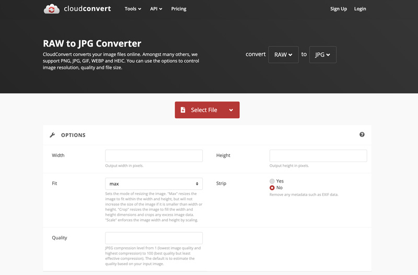Image resolution: width=418 pixels, height=275 pixels.
Task: Open the Fit mode combo box
Action: click(x=154, y=184)
